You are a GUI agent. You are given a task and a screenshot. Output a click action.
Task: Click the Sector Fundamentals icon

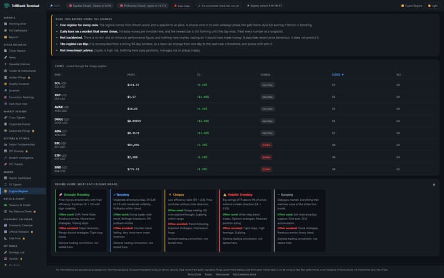tap(6, 145)
